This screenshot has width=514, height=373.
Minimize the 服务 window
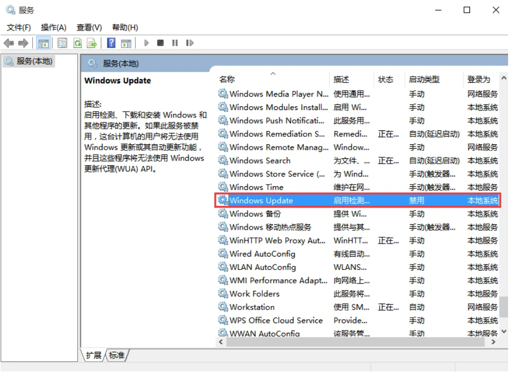439,10
